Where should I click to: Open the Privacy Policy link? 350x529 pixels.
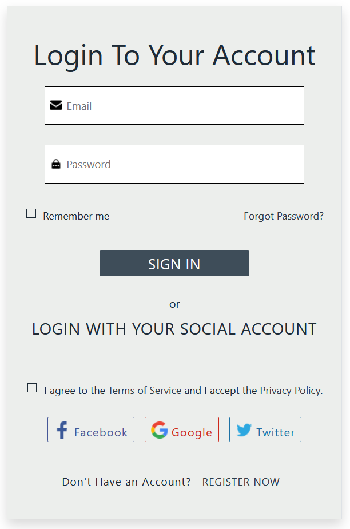pos(290,391)
